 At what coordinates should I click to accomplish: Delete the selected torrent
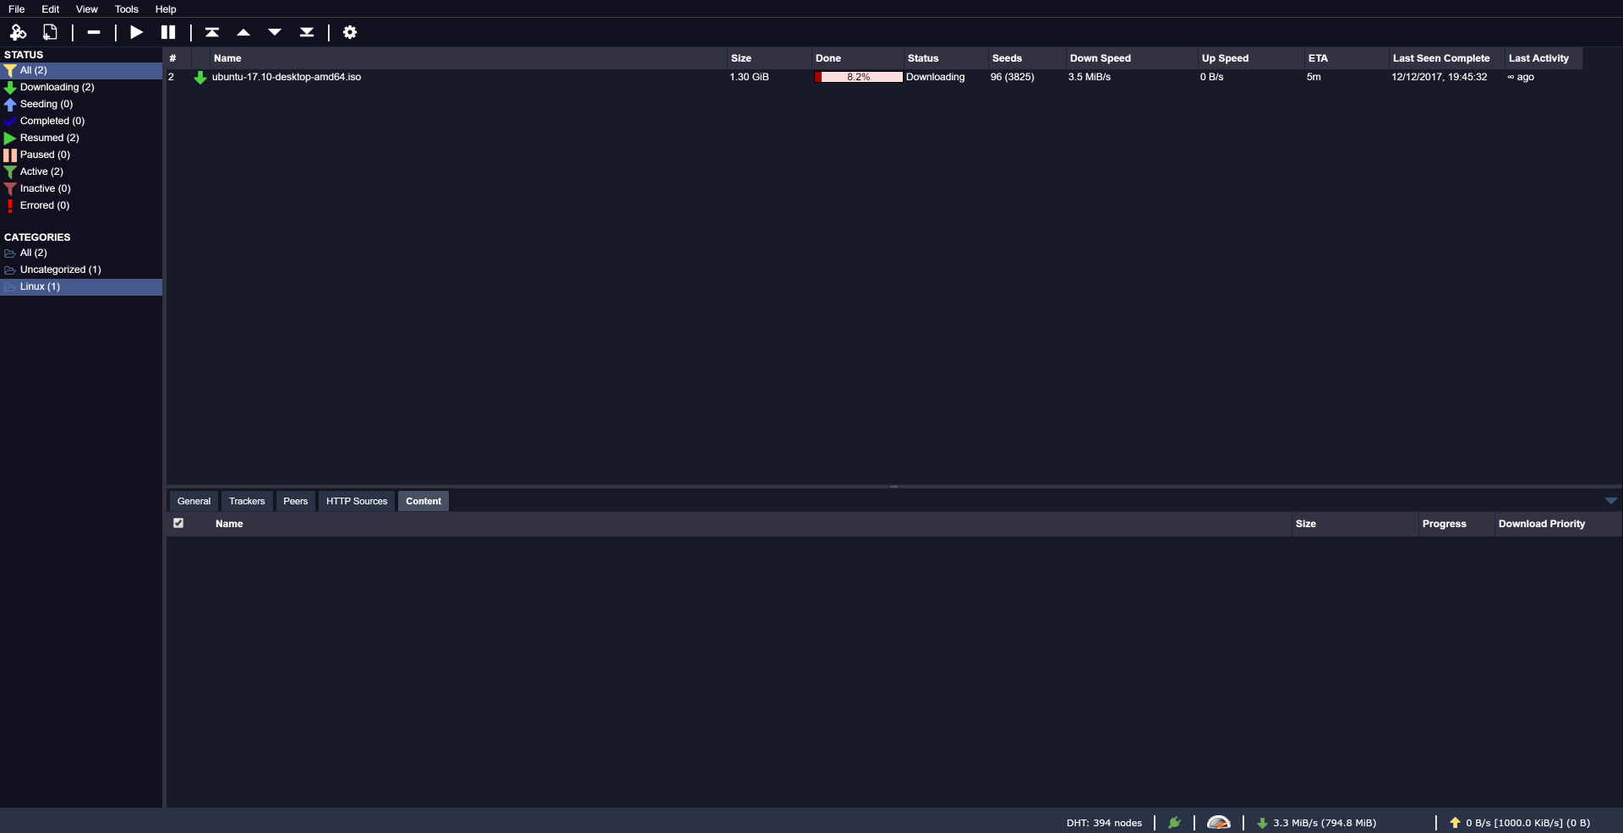click(93, 32)
